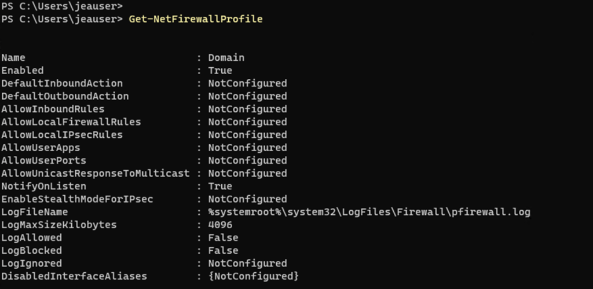Screen dimensions: 593x289
Task: Click the 4096 LogMaxSizeKilobytes value
Action: click(x=220, y=225)
